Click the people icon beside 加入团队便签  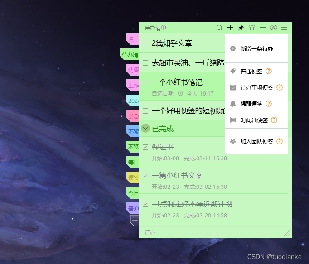click(233, 141)
